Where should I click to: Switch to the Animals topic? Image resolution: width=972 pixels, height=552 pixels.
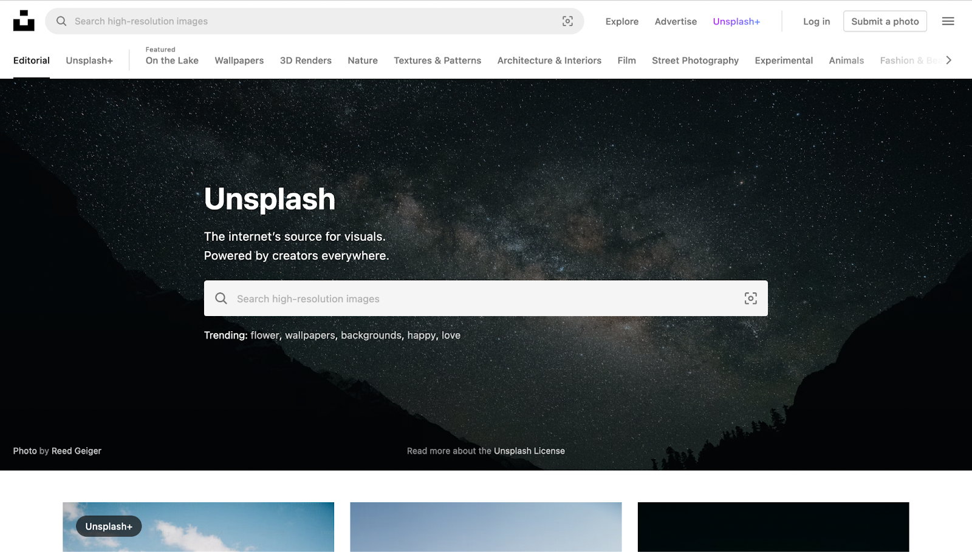pos(846,61)
